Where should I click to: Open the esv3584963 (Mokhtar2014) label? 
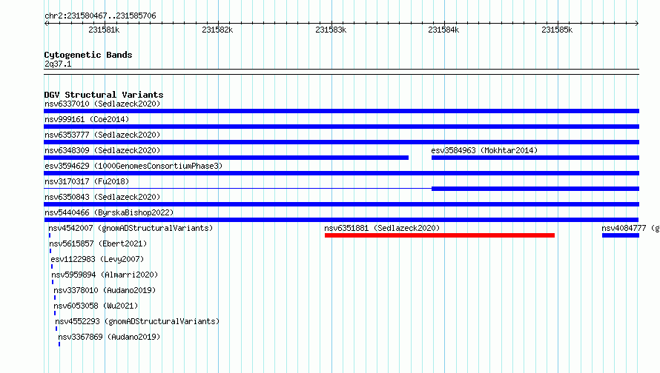(484, 150)
